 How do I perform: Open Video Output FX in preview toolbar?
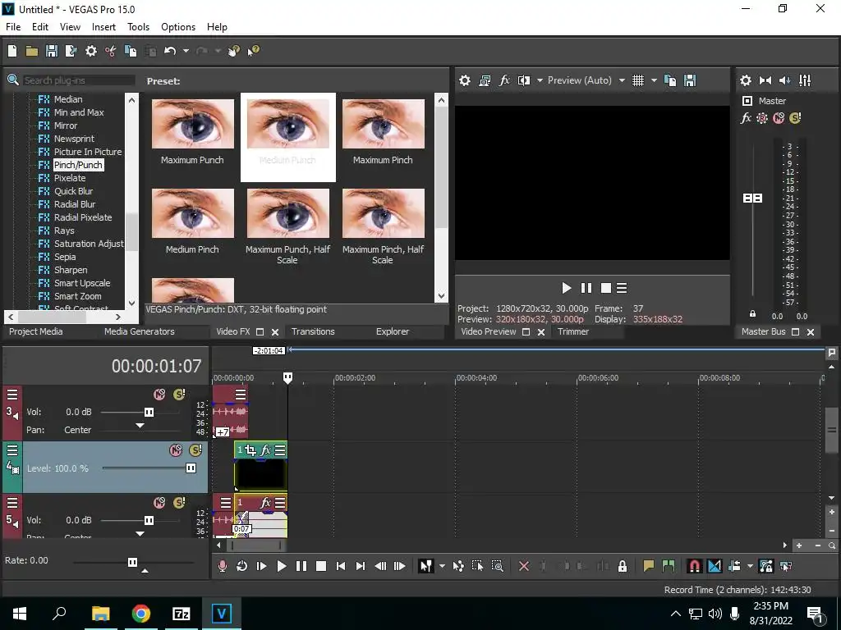click(504, 80)
